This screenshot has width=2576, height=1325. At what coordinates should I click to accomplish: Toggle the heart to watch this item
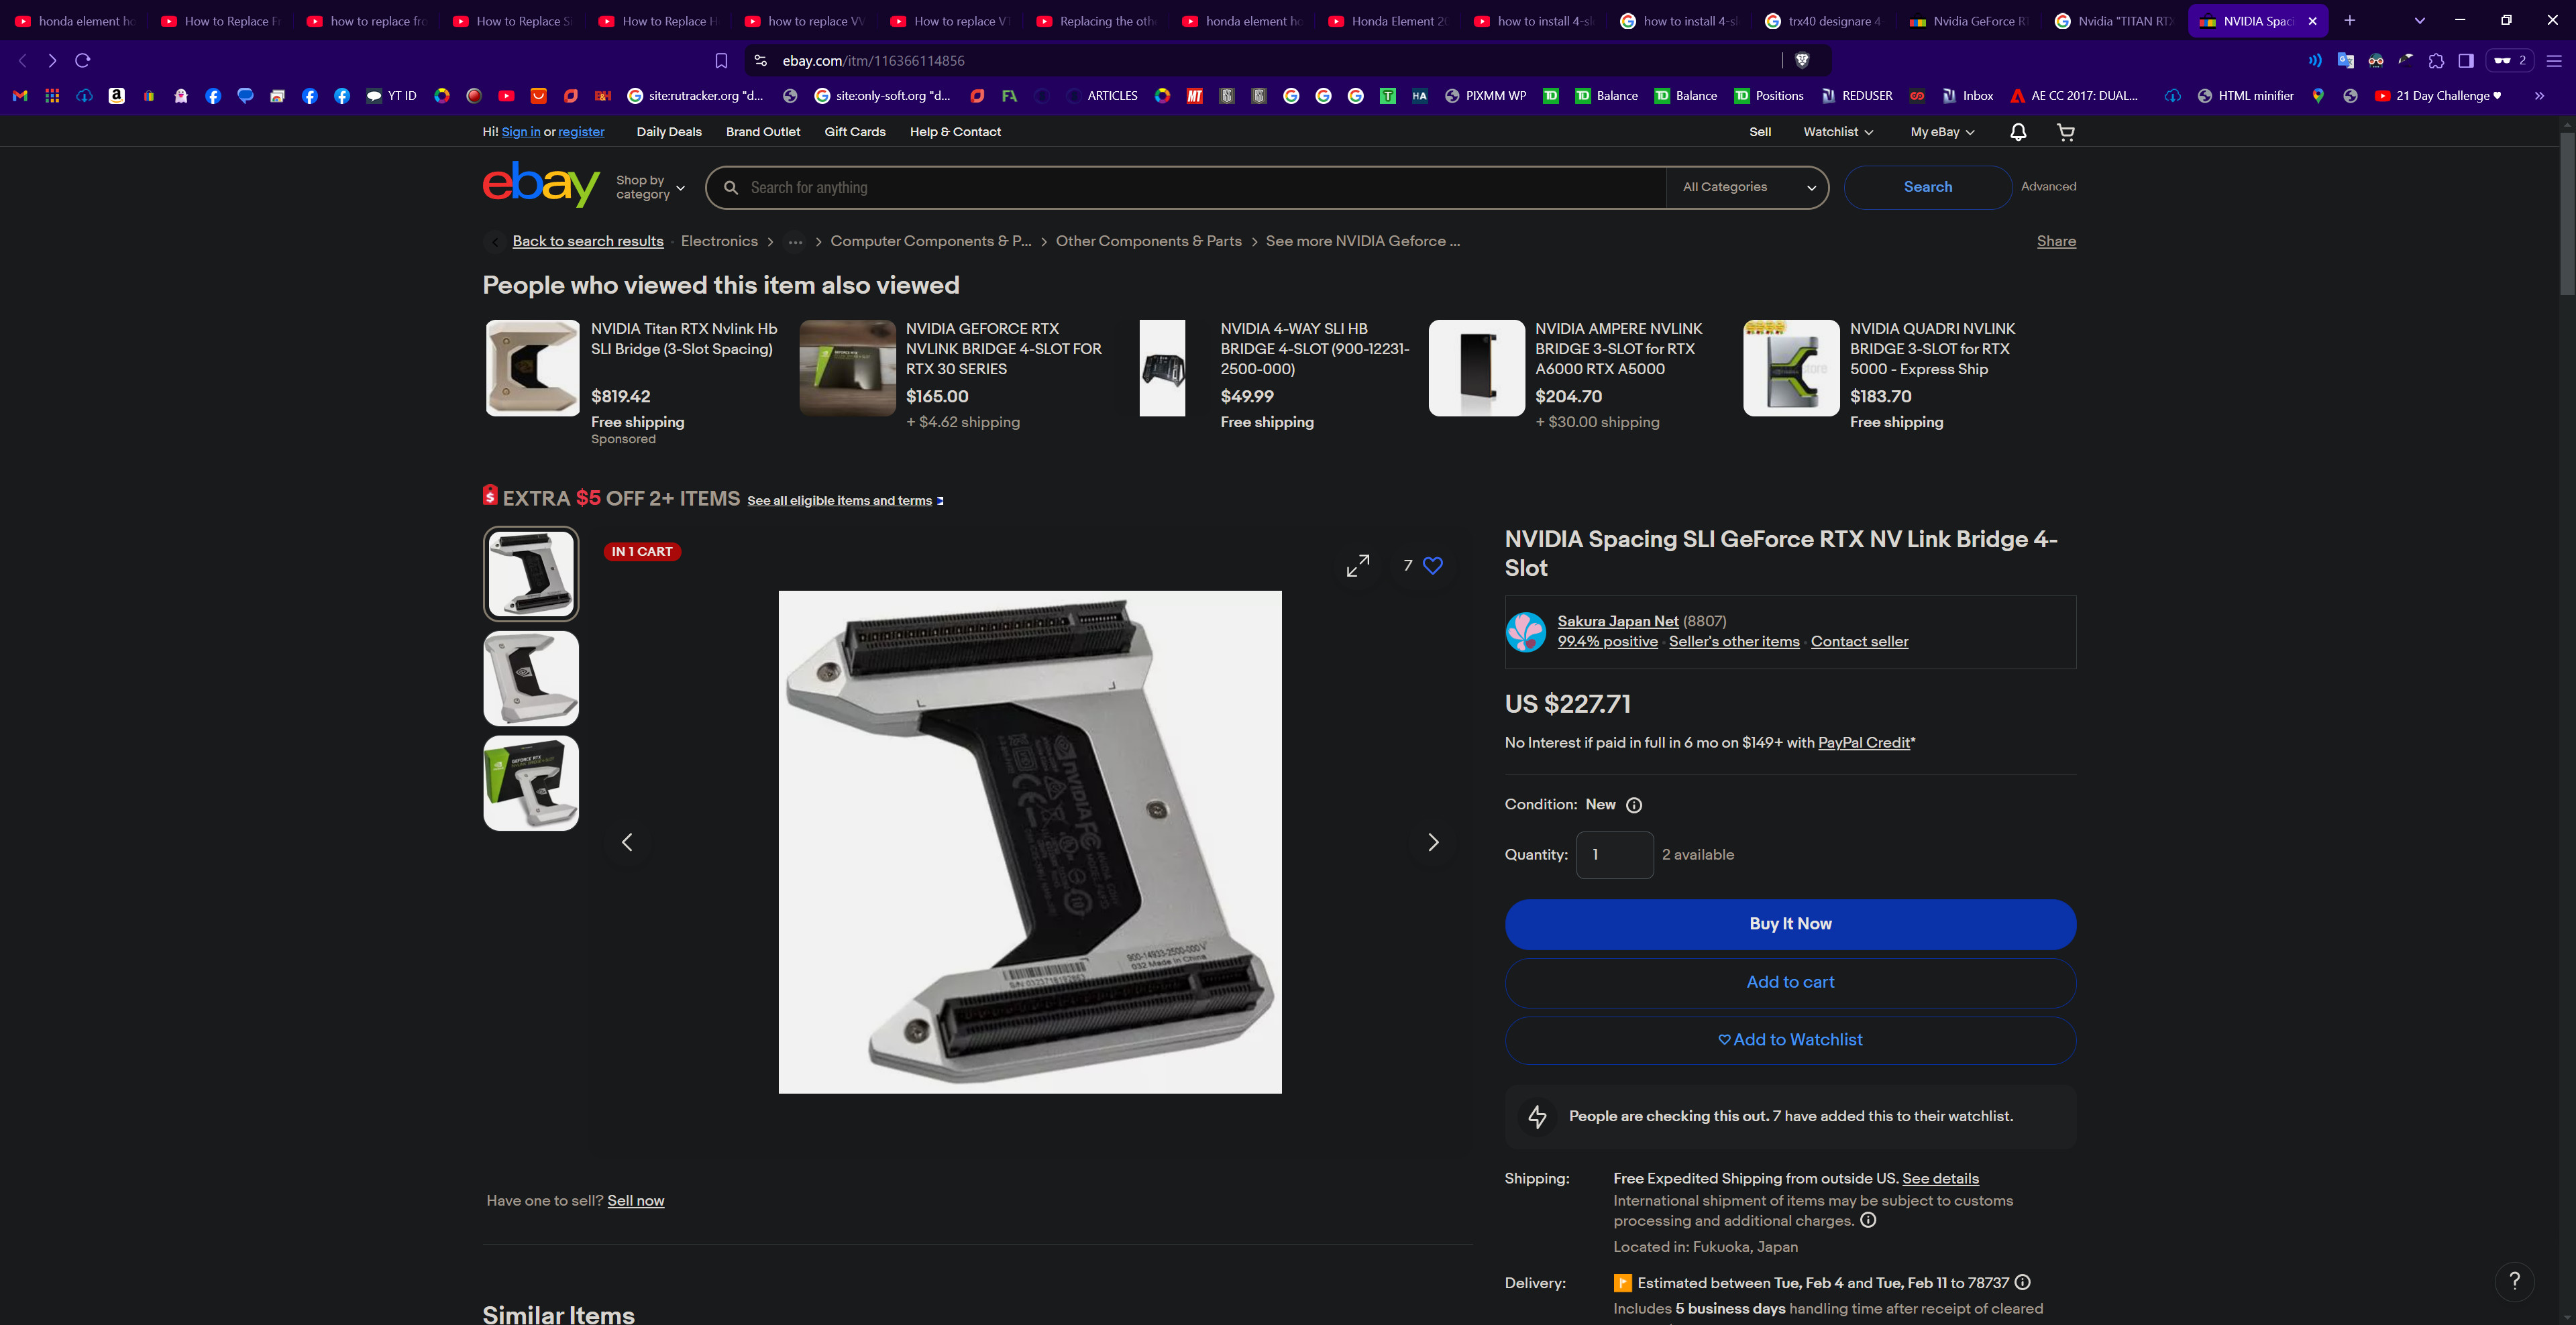coord(1433,565)
